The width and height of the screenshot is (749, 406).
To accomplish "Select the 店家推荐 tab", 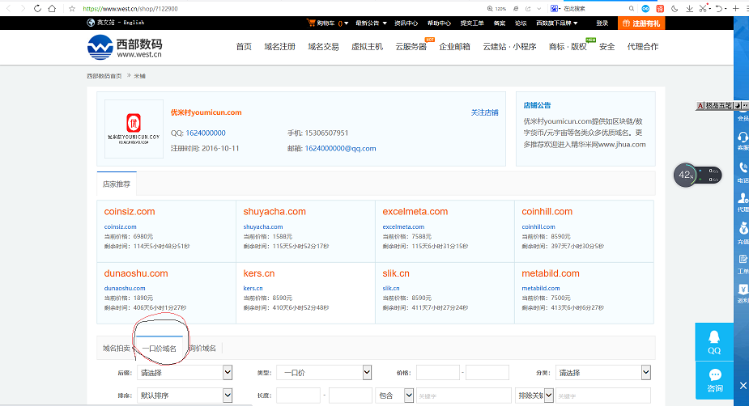I will pos(117,184).
